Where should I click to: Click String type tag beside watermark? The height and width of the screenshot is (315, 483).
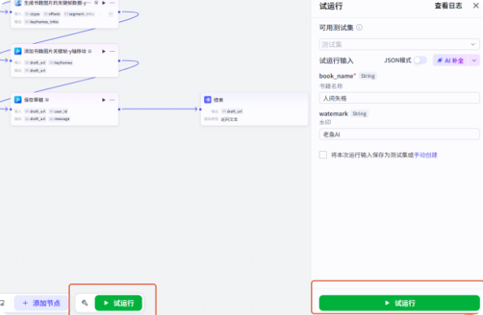(359, 114)
